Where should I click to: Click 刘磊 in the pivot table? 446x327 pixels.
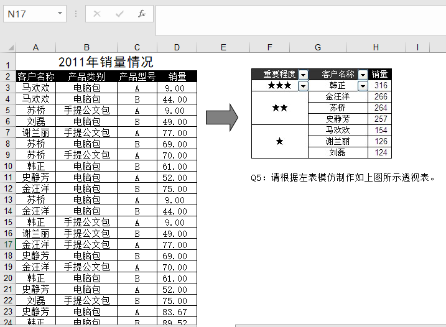pyautogui.click(x=338, y=152)
